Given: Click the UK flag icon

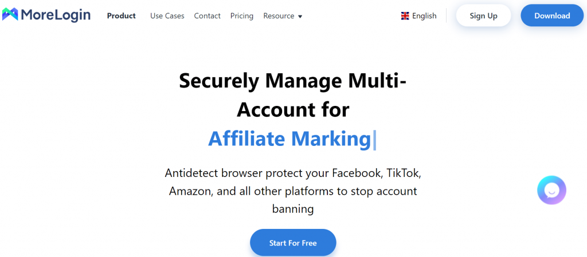Looking at the screenshot, I should (405, 15).
